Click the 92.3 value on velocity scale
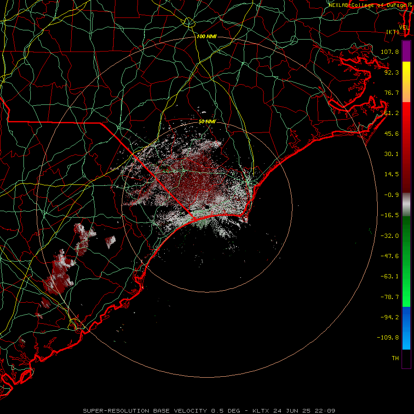The width and height of the screenshot is (414, 414). [x=391, y=72]
